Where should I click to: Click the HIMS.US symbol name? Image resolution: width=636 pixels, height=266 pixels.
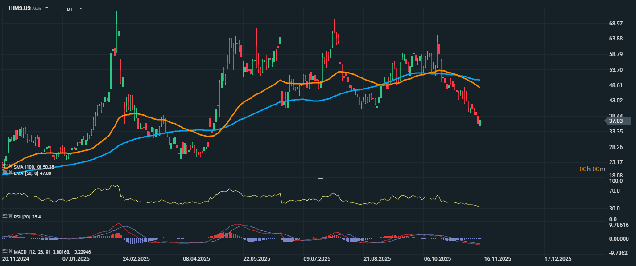[20, 8]
